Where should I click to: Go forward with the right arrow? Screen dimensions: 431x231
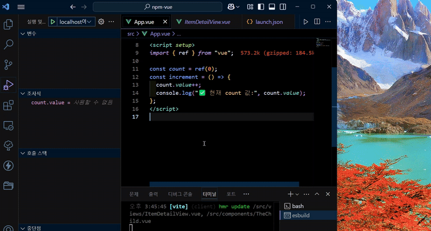(x=84, y=7)
